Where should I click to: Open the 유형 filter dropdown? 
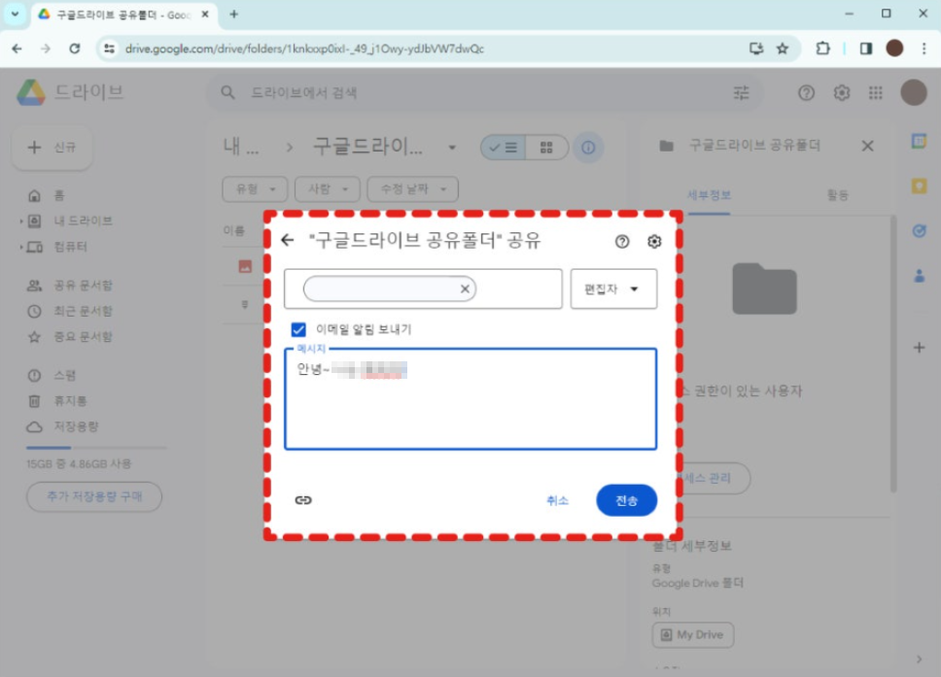click(x=255, y=189)
